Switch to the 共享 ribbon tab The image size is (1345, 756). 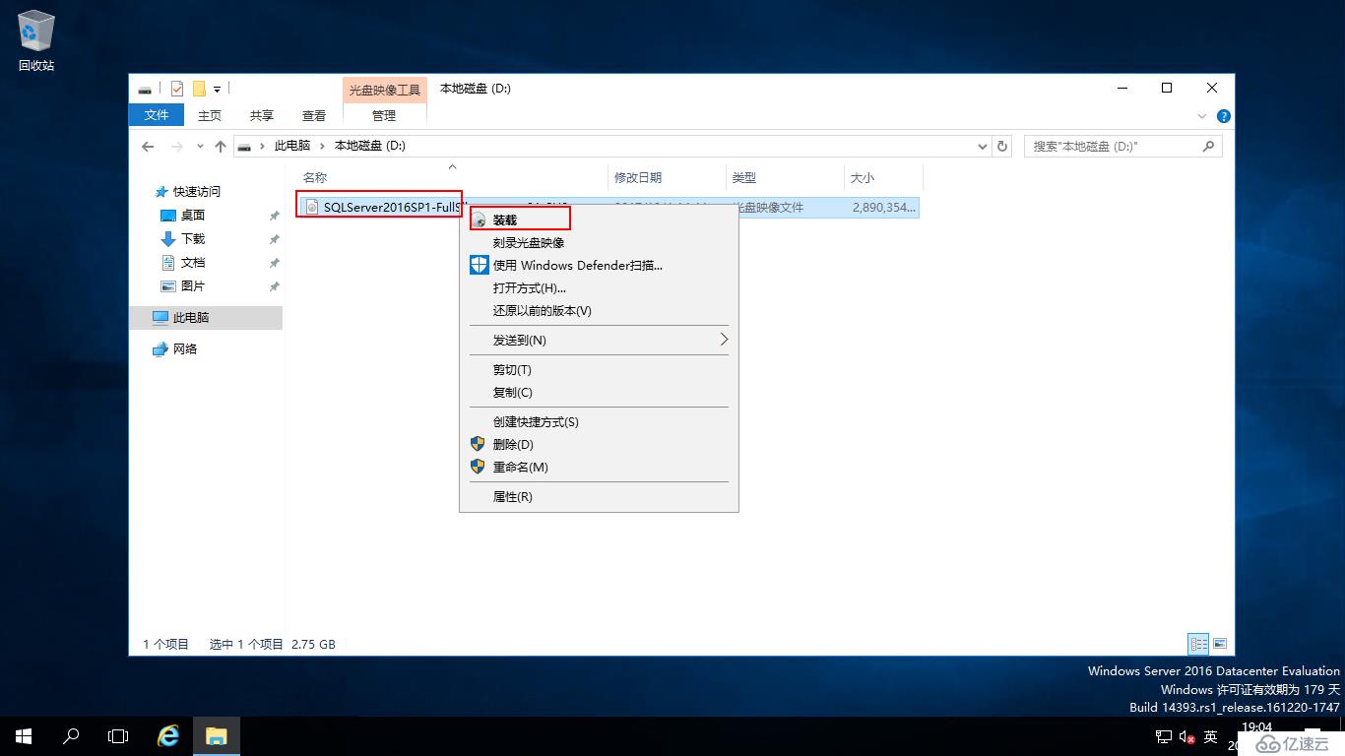coord(262,115)
